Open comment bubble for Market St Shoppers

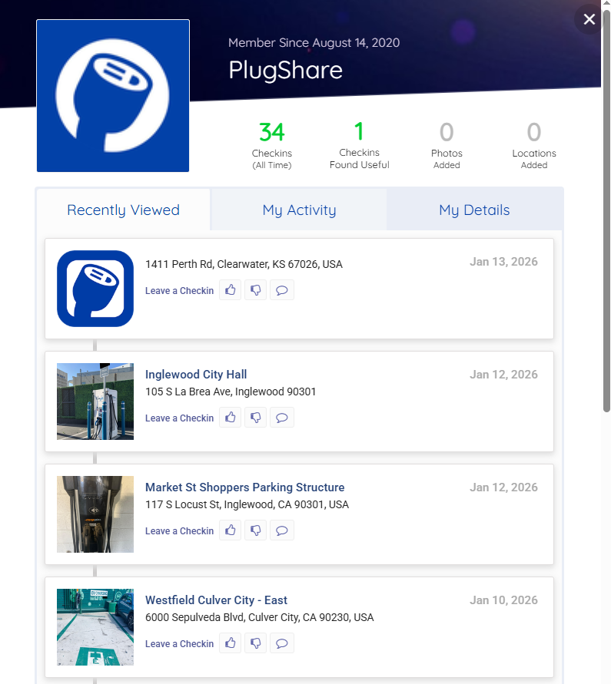click(x=282, y=530)
